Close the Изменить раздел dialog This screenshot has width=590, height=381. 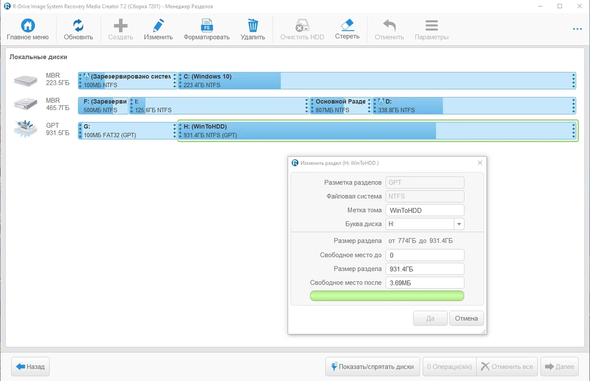coord(480,163)
